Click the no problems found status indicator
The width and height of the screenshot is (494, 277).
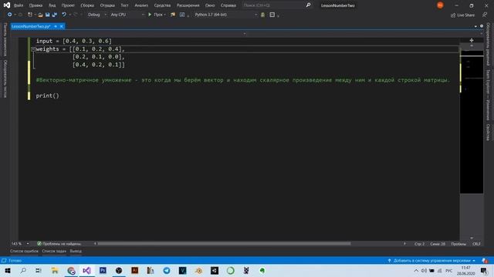59,244
